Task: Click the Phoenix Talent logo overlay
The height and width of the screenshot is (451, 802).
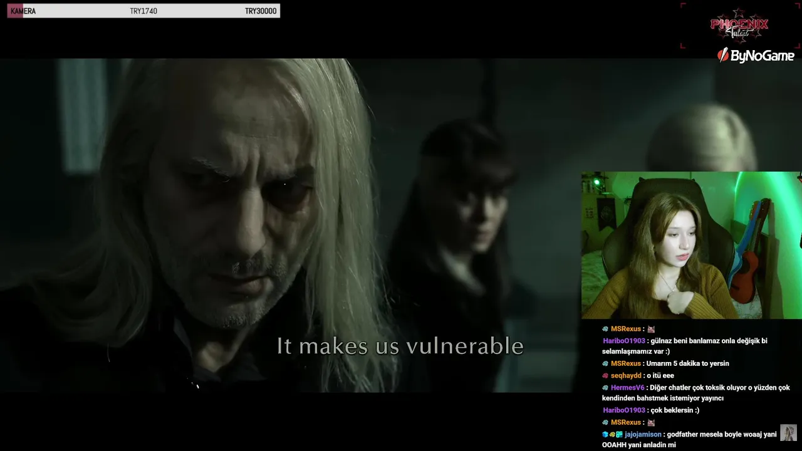Action: [x=739, y=26]
